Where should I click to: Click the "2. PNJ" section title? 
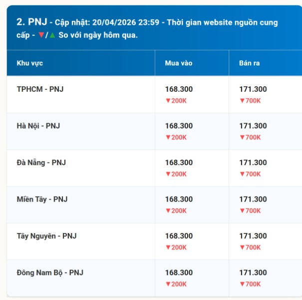tap(31, 22)
